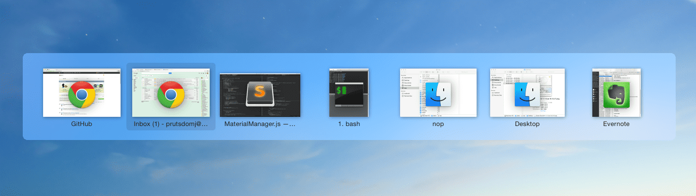Click the GitHub window label

81,124
